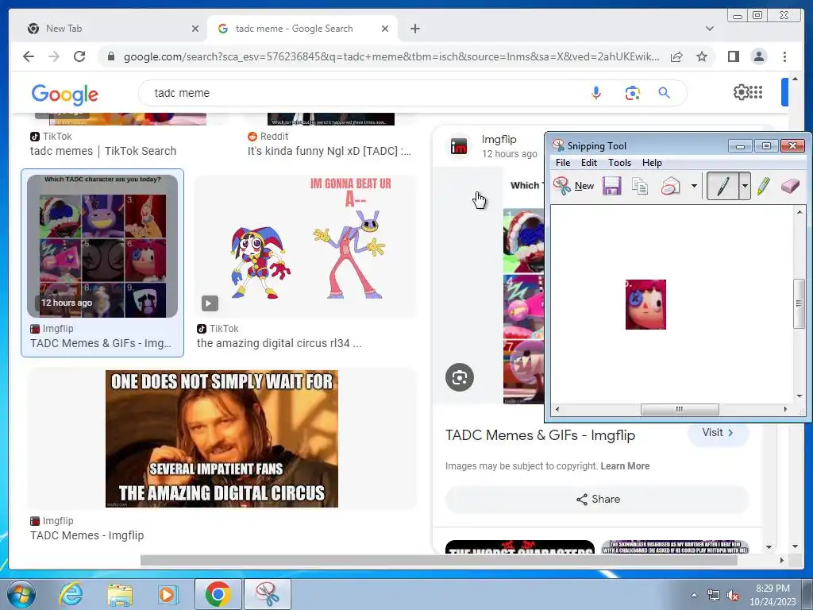This screenshot has width=813, height=610.
Task: Start voice search with the microphone icon
Action: pos(596,93)
